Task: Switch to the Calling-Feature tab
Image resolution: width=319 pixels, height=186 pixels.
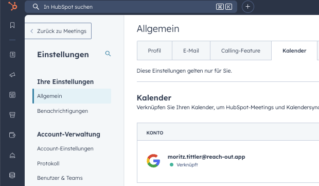Action: [x=241, y=50]
